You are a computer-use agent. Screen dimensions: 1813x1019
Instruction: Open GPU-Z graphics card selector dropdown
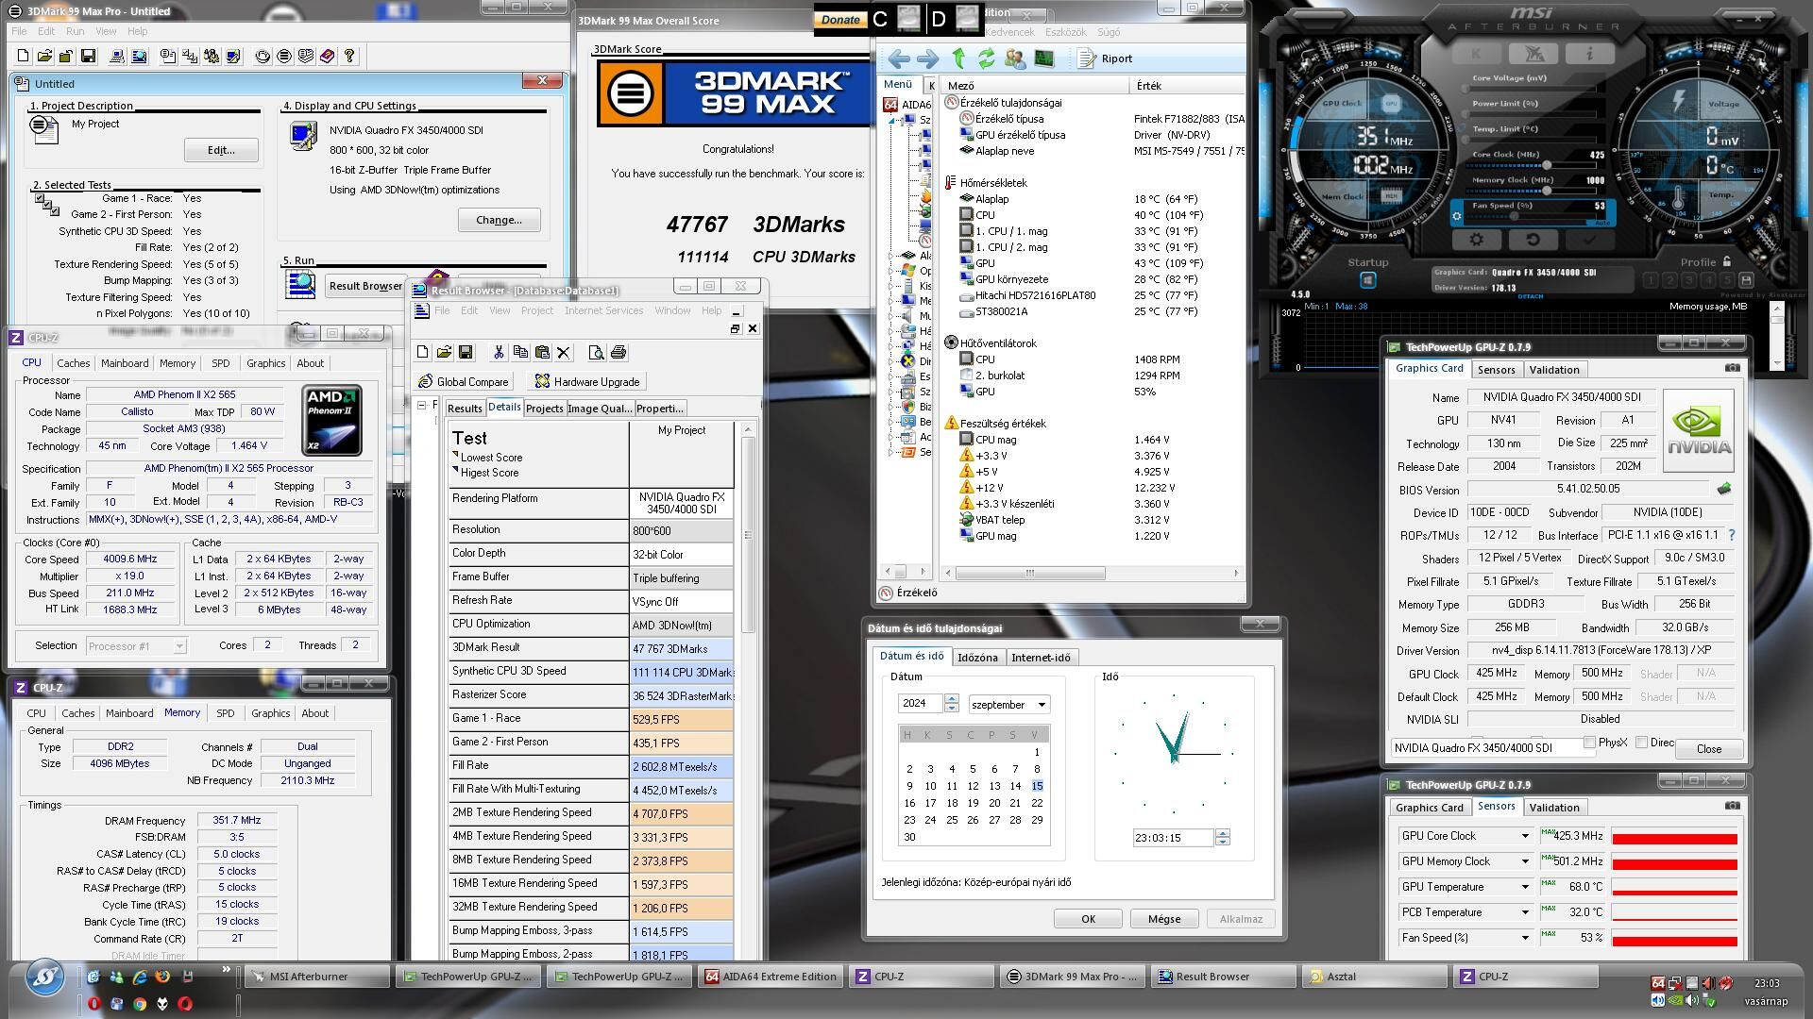point(1489,748)
